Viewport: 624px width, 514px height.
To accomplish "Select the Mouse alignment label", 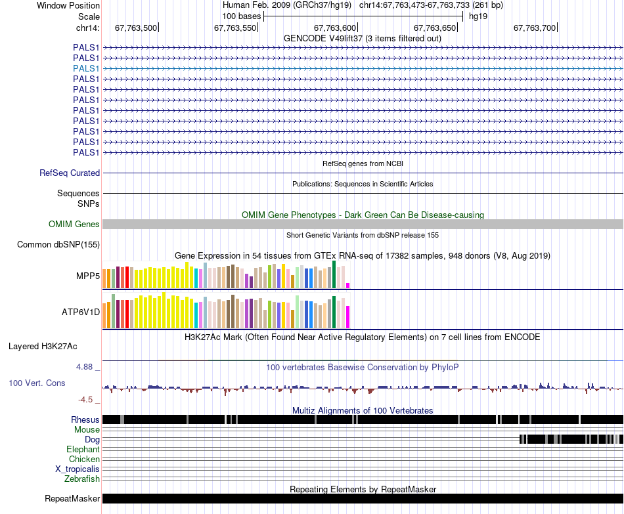I will [87, 430].
